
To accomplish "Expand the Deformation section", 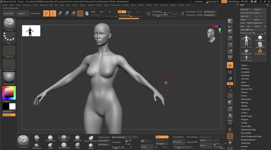I will tap(246, 99).
